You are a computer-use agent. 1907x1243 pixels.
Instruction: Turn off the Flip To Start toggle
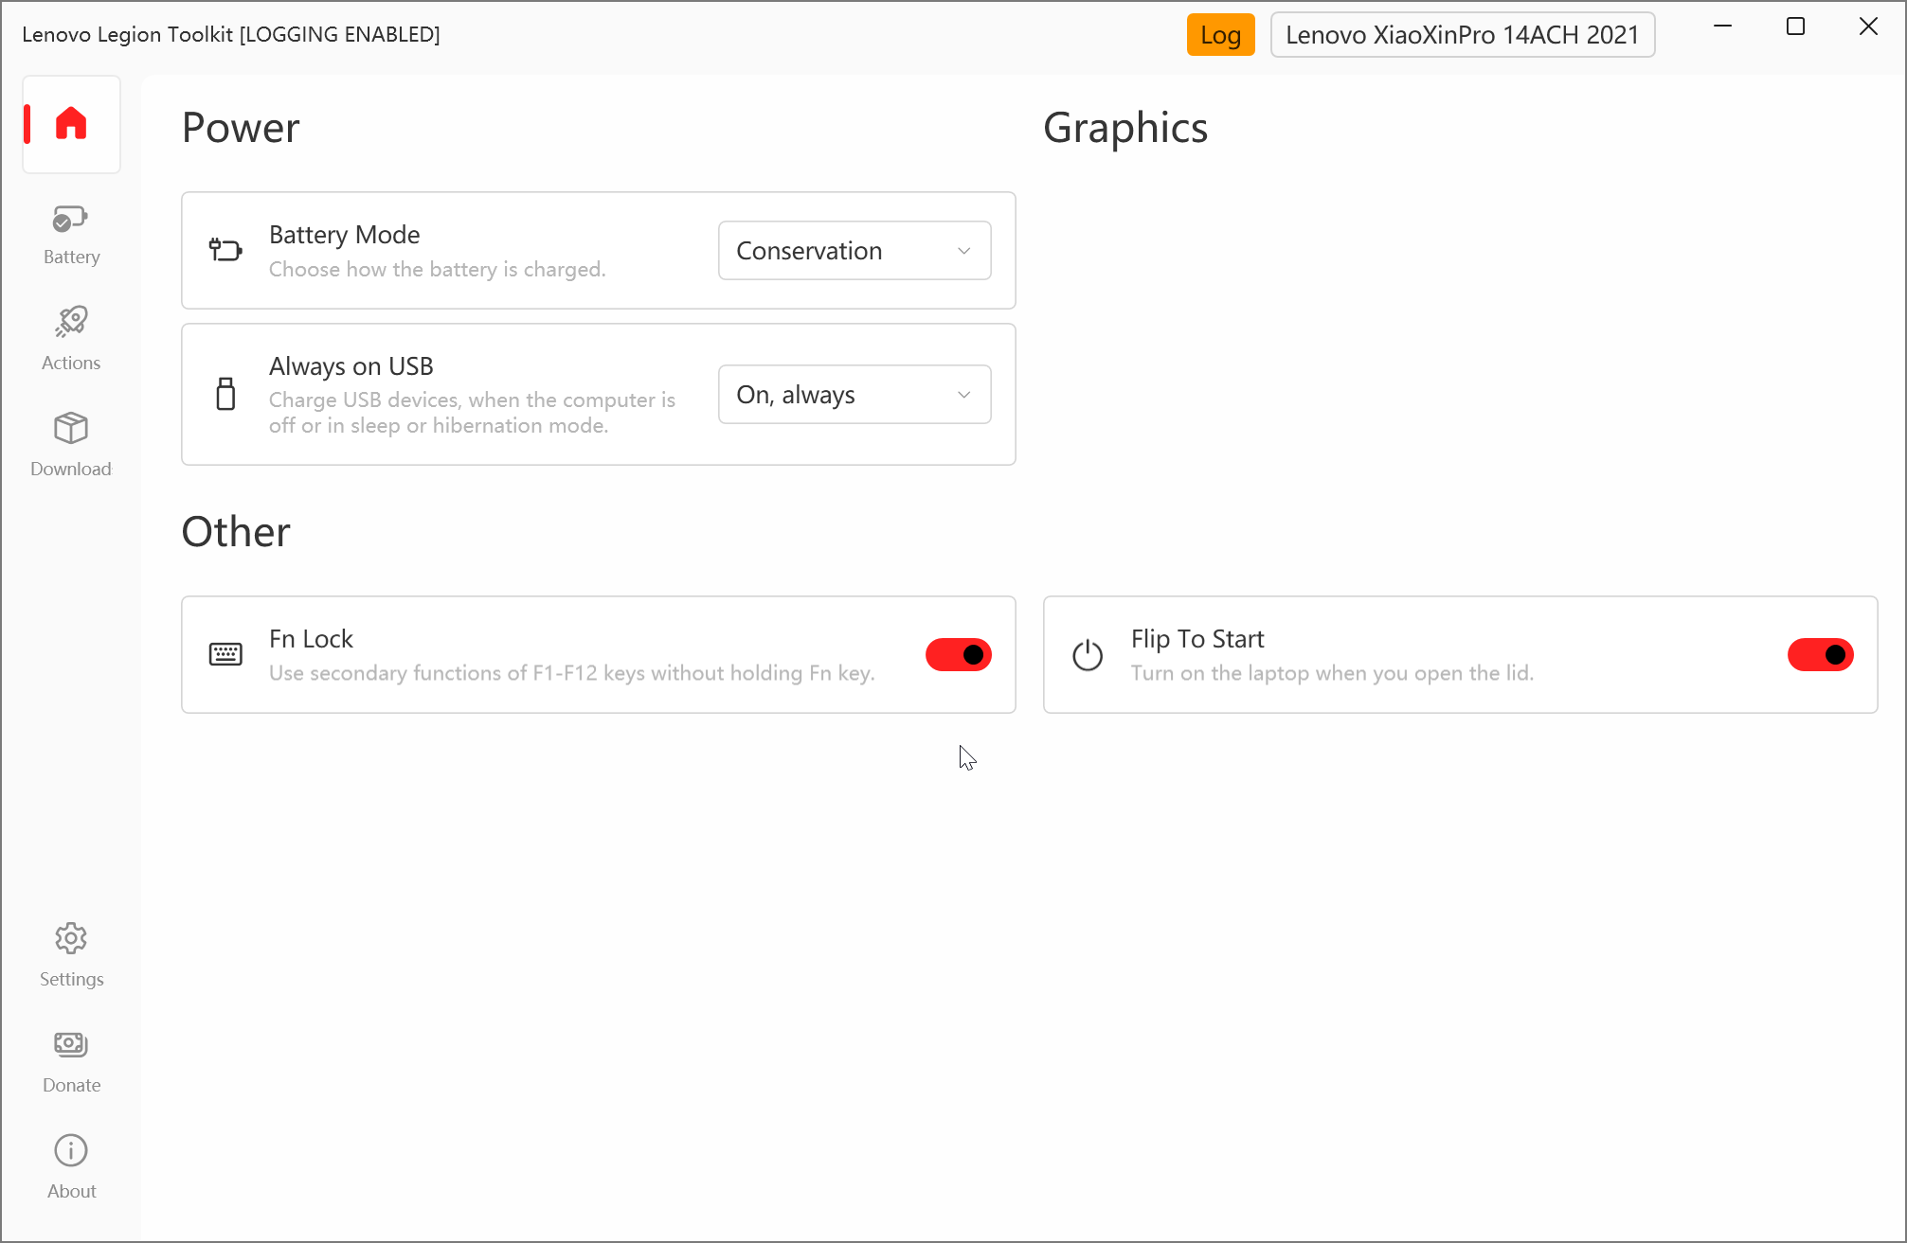click(1821, 654)
